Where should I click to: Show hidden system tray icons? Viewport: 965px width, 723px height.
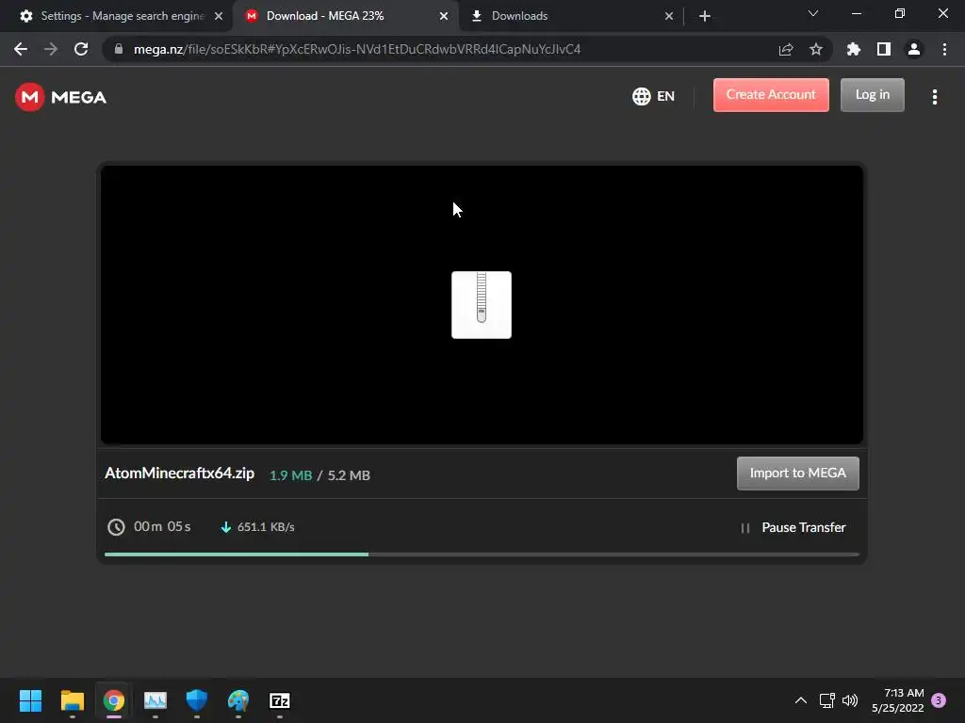coord(801,700)
